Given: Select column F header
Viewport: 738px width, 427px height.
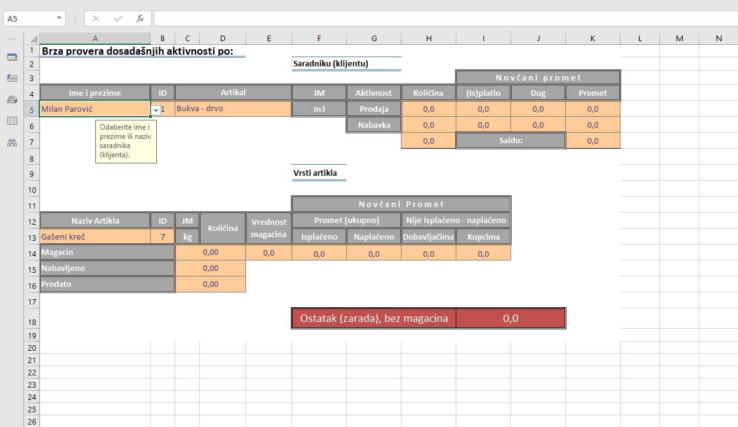Looking at the screenshot, I should click(319, 38).
